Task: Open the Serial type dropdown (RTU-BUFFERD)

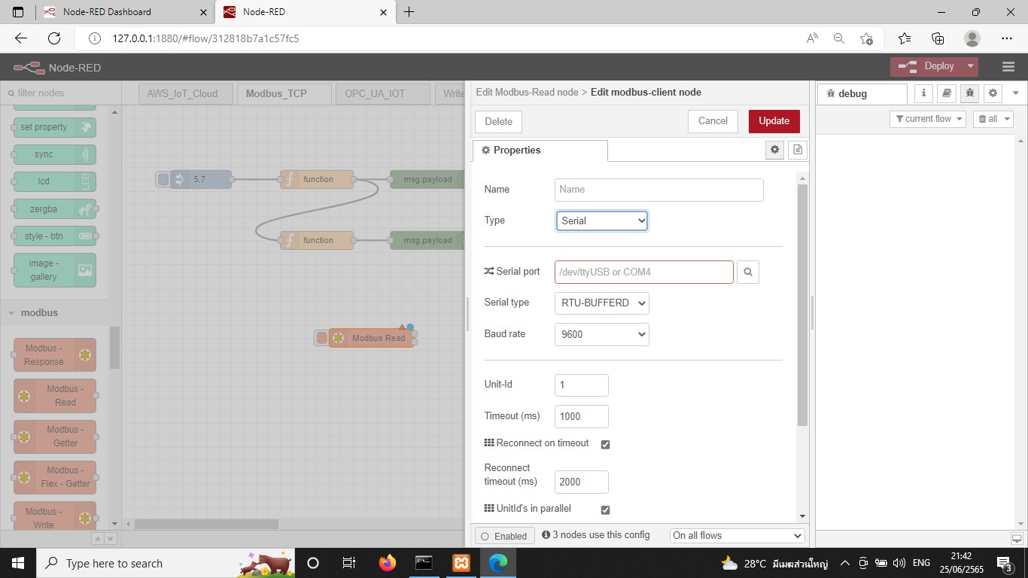Action: click(x=602, y=303)
